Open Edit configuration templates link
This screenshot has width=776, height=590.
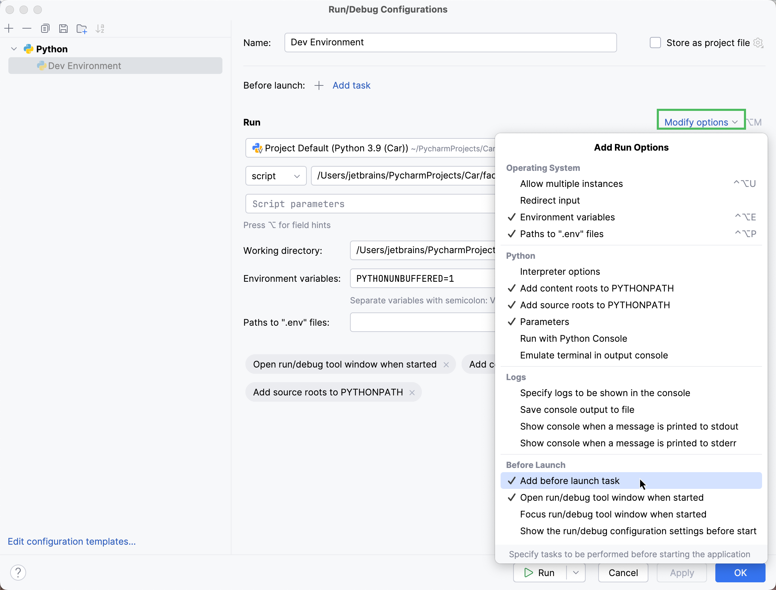click(x=71, y=541)
